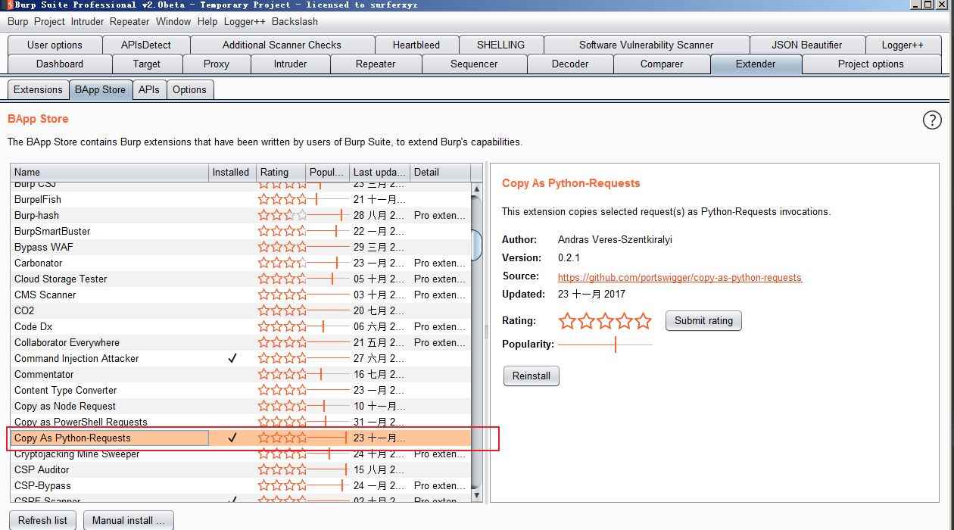Open the Repeater menu
The image size is (954, 530).
click(129, 22)
